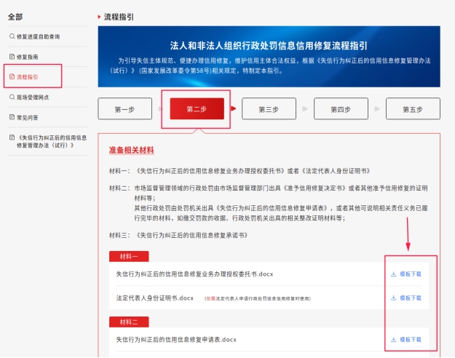Click download icon in 授权委托书.docx row
The height and width of the screenshot is (358, 455).
(393, 274)
